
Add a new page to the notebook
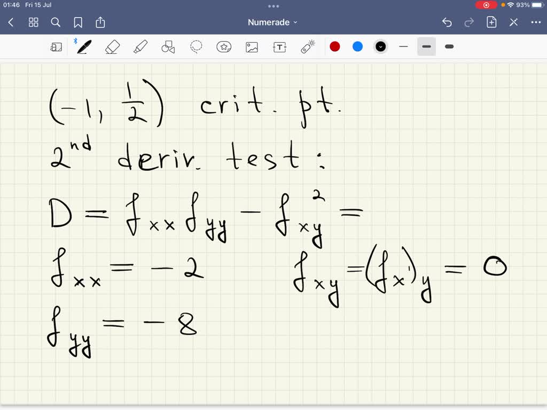(x=491, y=22)
